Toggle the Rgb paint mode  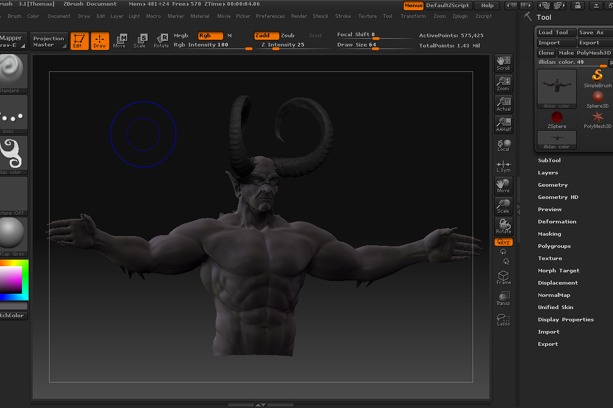[210, 36]
